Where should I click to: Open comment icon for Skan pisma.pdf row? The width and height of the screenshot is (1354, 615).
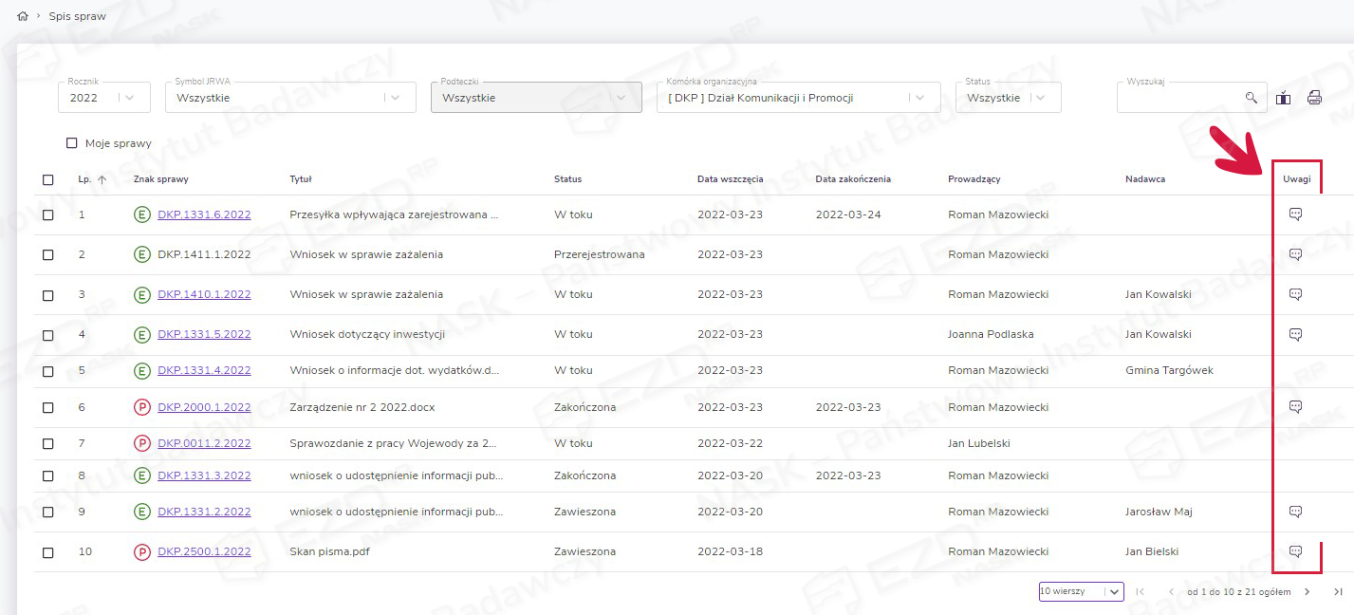pos(1295,551)
